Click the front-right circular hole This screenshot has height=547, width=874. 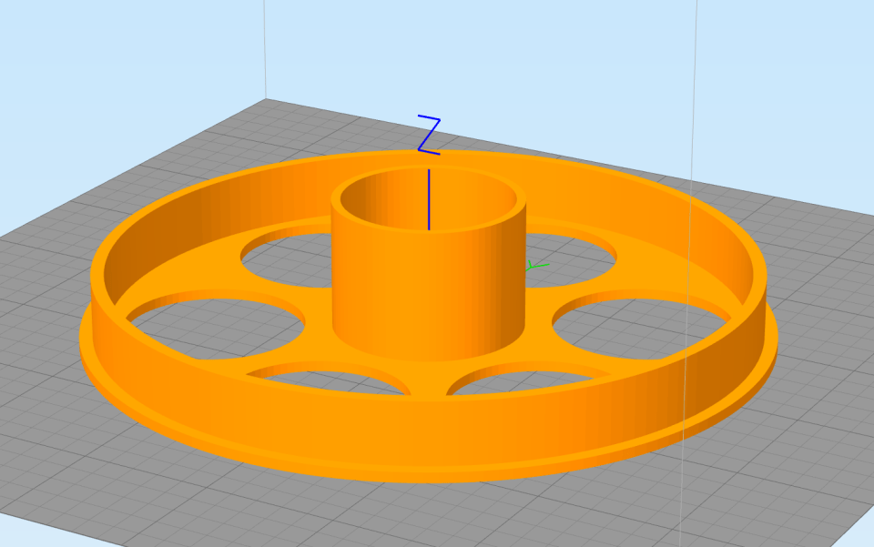528,380
